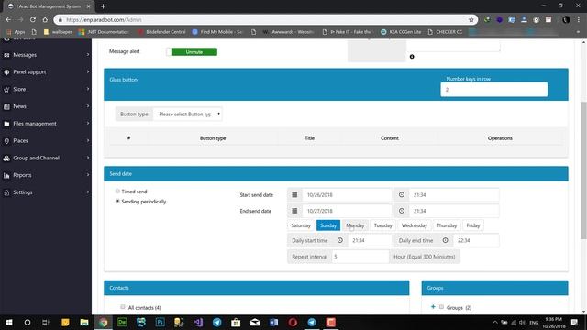Toggle the Wednesday day button
This screenshot has width=587, height=330.
pyautogui.click(x=414, y=225)
